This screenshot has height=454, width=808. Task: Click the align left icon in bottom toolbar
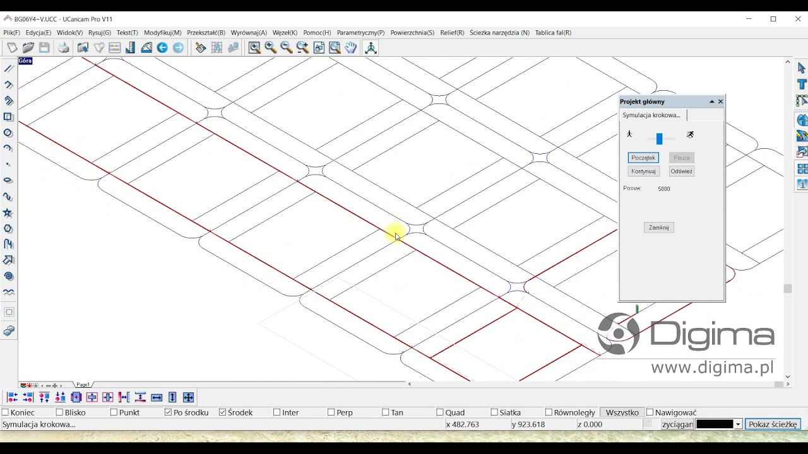[12, 397]
